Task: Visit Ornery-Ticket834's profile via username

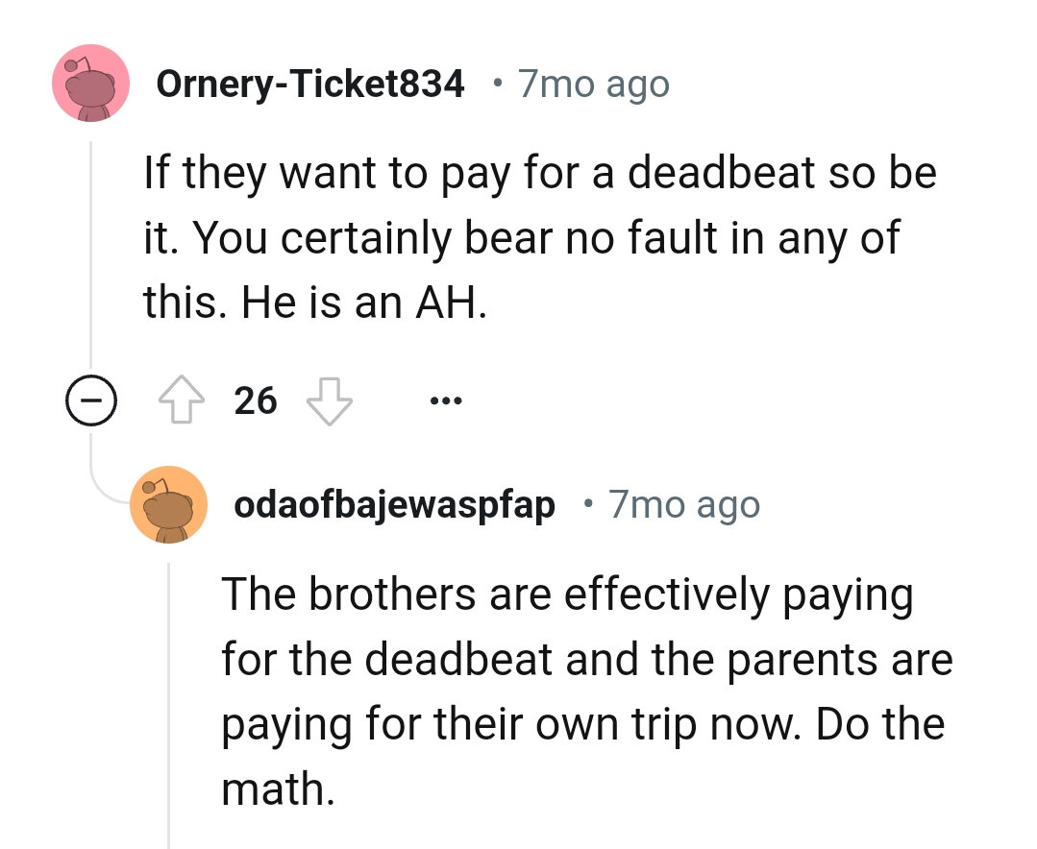Action: (x=310, y=84)
